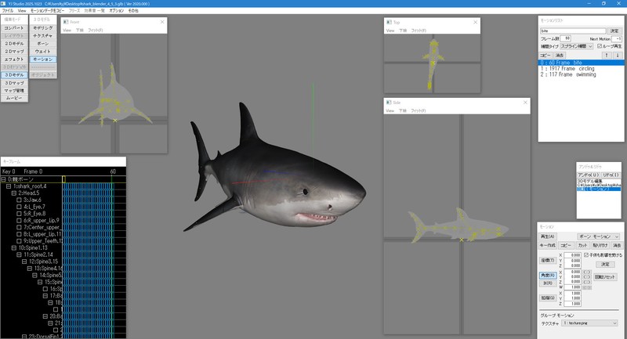Click the コンバート mode button
Viewport: 627px width, 339px height.
[x=14, y=28]
